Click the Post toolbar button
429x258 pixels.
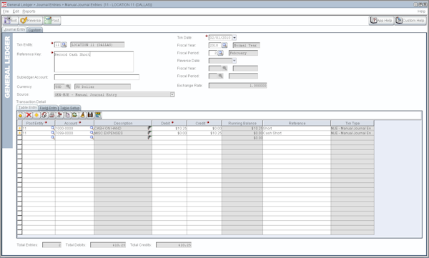[x=52, y=21]
